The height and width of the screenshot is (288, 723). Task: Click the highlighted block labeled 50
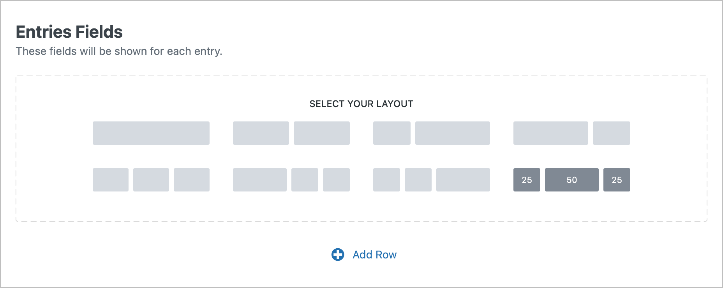click(571, 180)
